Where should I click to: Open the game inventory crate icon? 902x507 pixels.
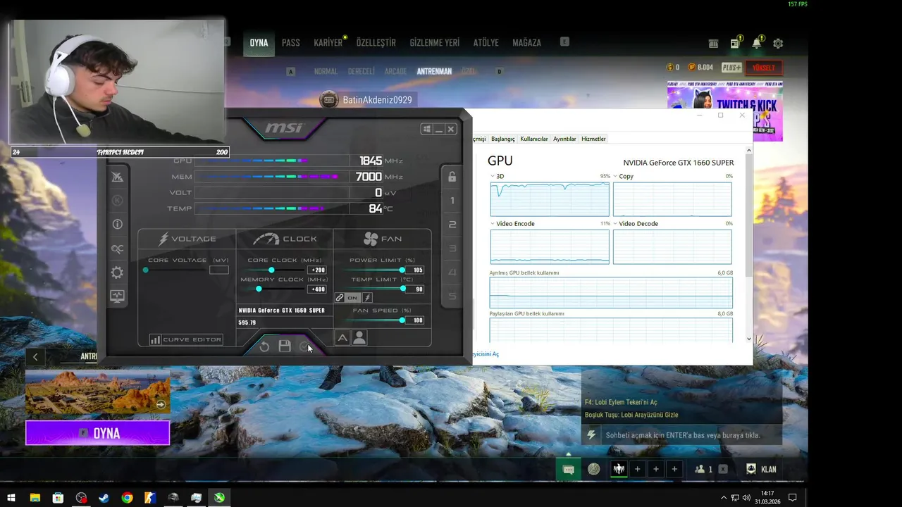click(713, 44)
